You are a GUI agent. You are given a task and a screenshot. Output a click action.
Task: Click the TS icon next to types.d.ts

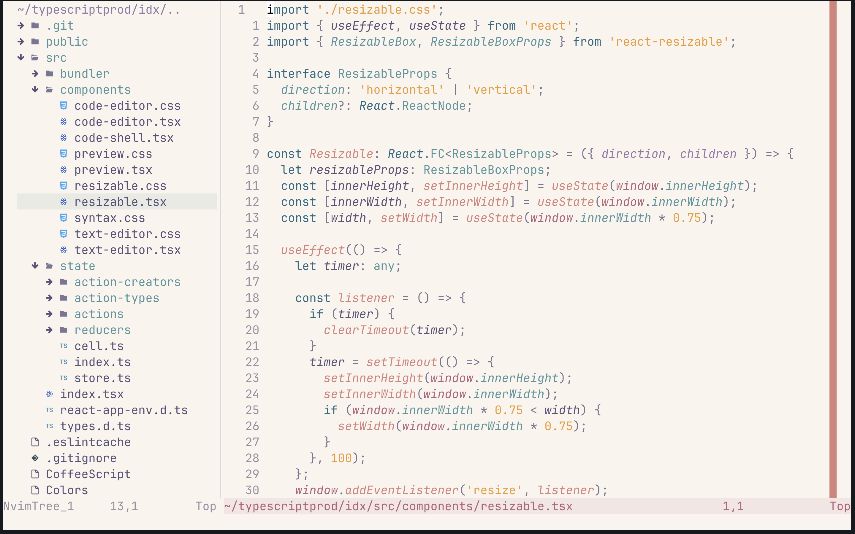50,426
